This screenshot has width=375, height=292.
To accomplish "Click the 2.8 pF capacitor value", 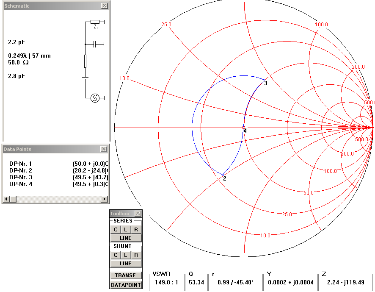I will (x=17, y=76).
